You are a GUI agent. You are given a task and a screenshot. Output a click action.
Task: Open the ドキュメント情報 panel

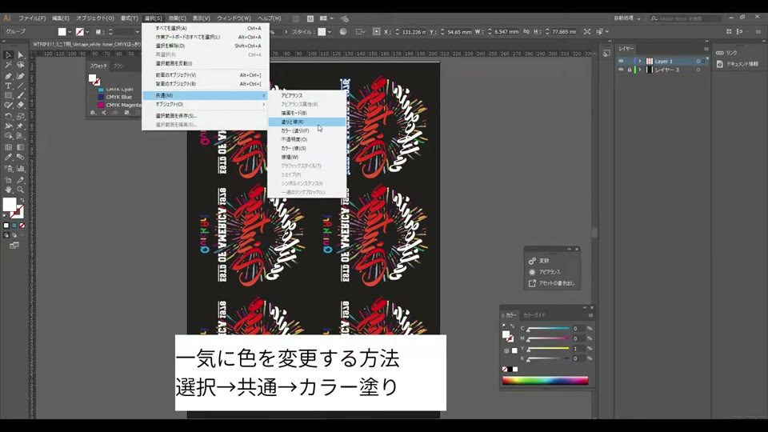pyautogui.click(x=737, y=64)
